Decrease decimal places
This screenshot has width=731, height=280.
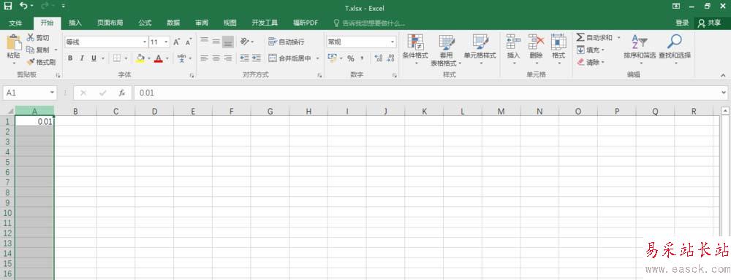click(390, 58)
